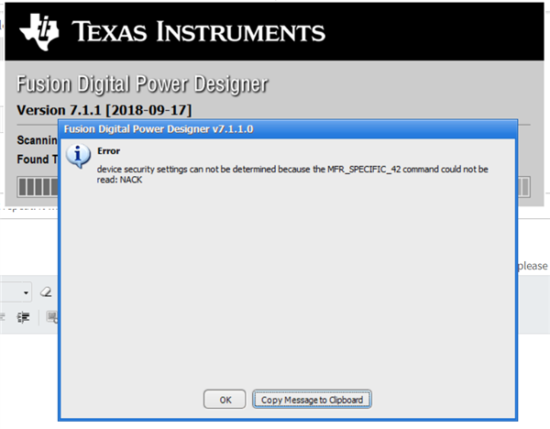Click the "please" text behind the dialog
The width and height of the screenshot is (550, 429).
tap(533, 266)
